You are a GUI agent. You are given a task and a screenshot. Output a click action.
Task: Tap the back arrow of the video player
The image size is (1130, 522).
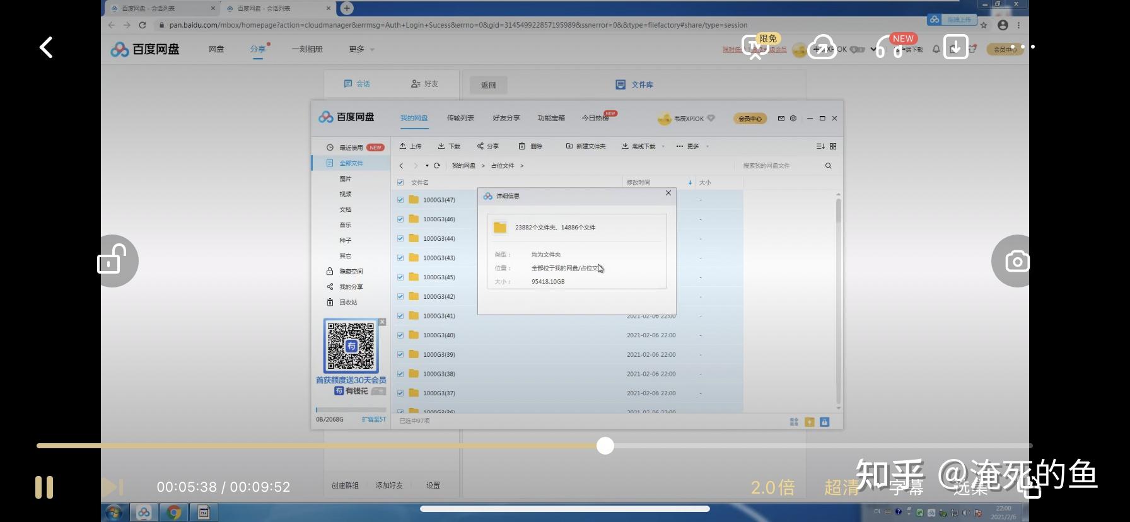pyautogui.click(x=46, y=47)
